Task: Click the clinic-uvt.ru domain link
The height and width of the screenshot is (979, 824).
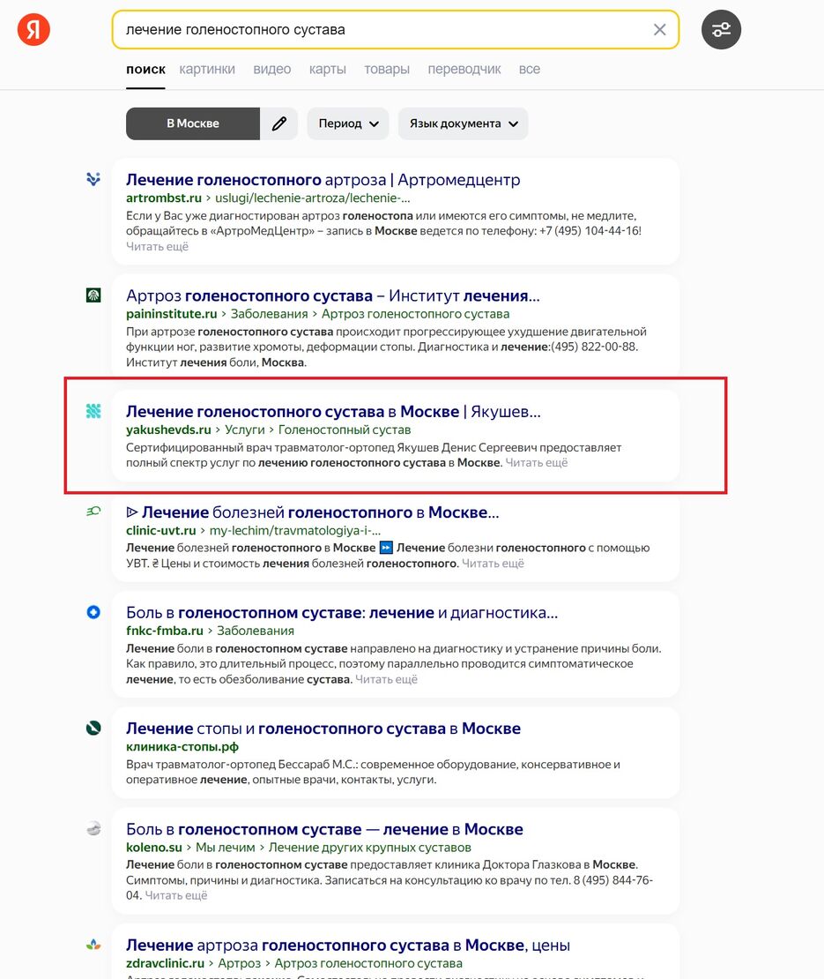Action: click(x=161, y=530)
